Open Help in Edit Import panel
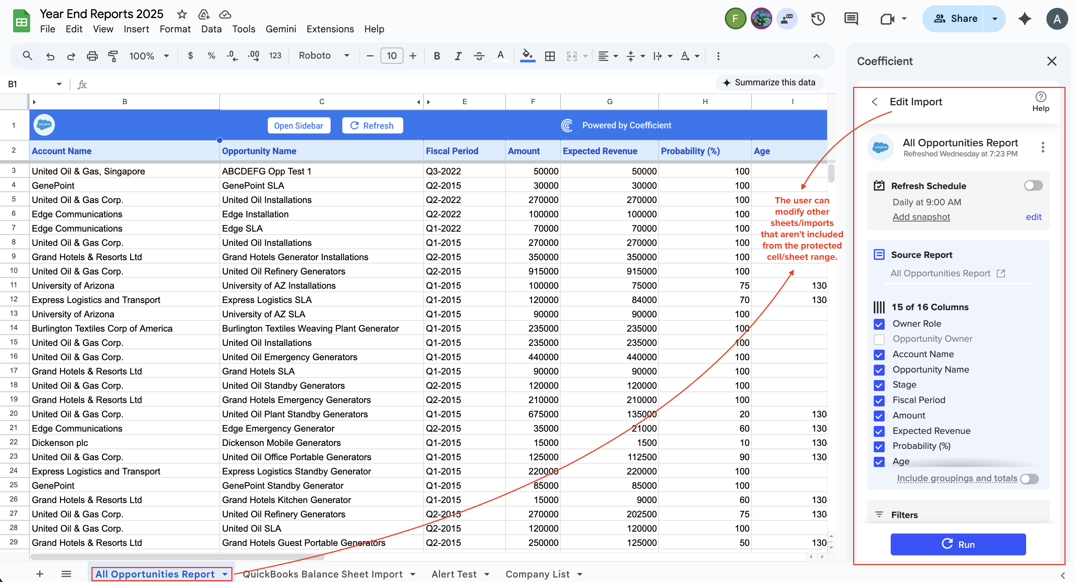 pos(1040,102)
